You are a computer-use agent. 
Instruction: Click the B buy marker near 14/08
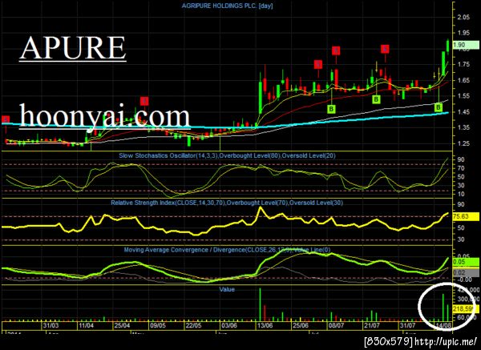click(x=439, y=107)
